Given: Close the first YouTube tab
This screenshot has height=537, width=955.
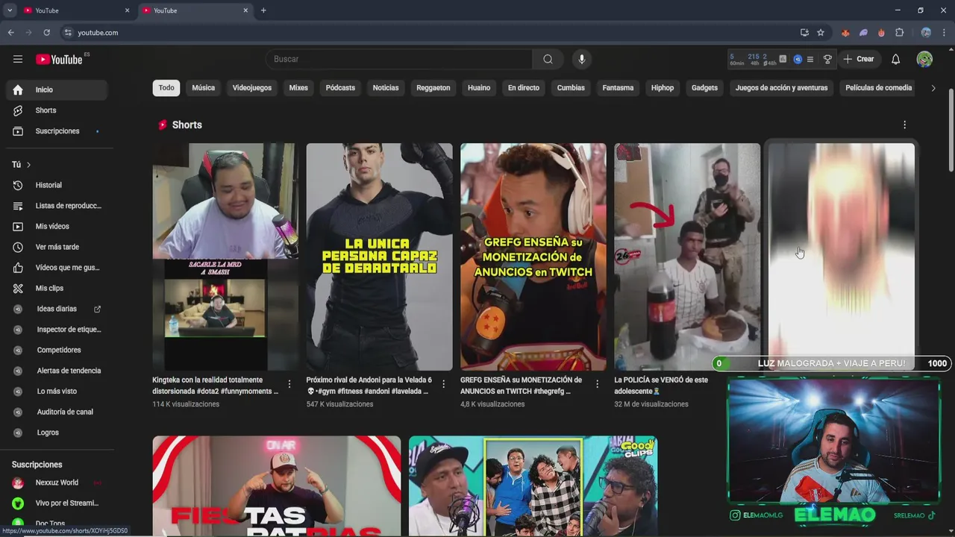Looking at the screenshot, I should click(x=127, y=10).
